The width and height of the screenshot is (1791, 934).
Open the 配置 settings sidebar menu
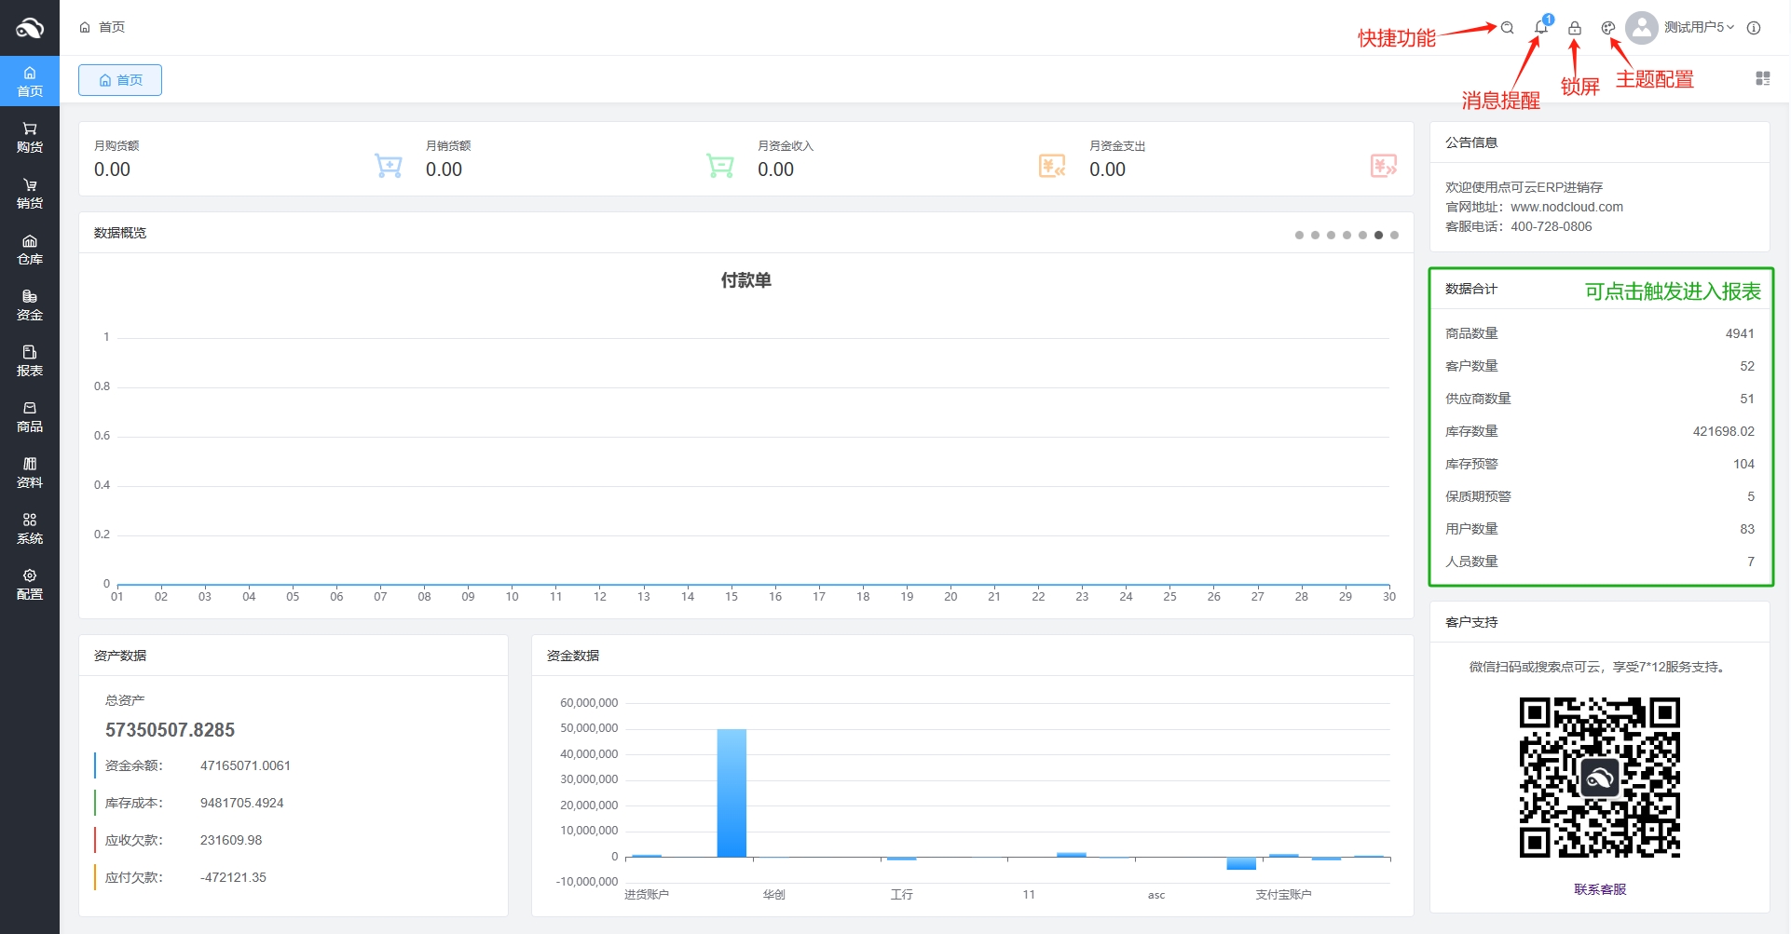[30, 584]
